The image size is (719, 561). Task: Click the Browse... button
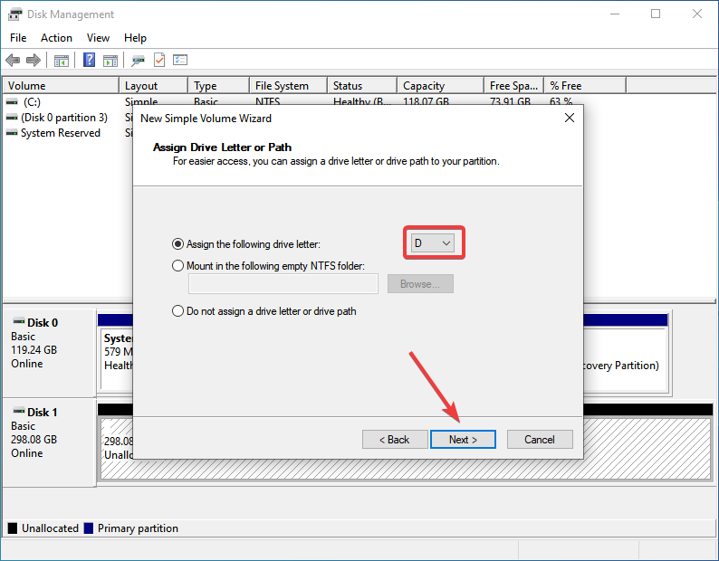pyautogui.click(x=420, y=284)
